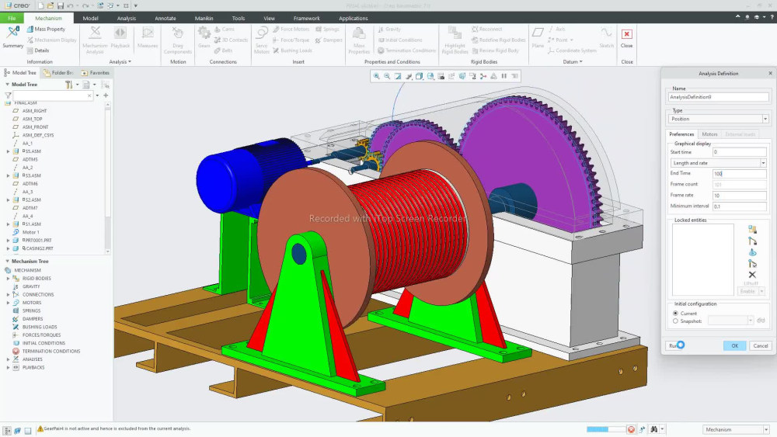Viewport: 777px width, 437px height.
Task: Collapse the Mechanism Tree section
Action: [x=7, y=262]
